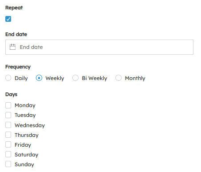Focus the End date input field
Image resolution: width=201 pixels, height=172 pixels.
[x=99, y=47]
